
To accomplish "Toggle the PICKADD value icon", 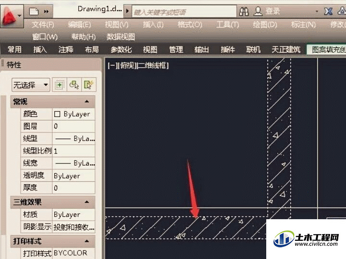I will pos(60,84).
